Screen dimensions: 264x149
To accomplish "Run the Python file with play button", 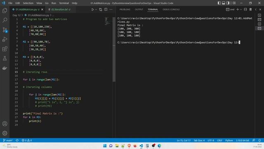I will [92, 10].
